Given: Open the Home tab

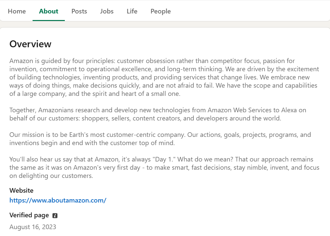Looking at the screenshot, I should point(17,11).
